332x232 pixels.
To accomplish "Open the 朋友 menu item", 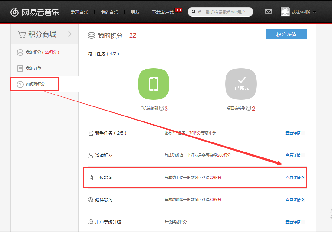I will point(135,12).
